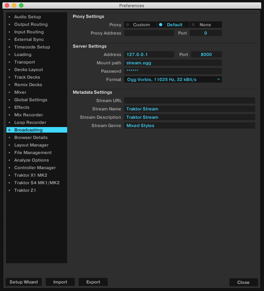Screen dimensions: 264x291
Task: Switch to Decks Layout section
Action: pyautogui.click(x=37, y=69)
